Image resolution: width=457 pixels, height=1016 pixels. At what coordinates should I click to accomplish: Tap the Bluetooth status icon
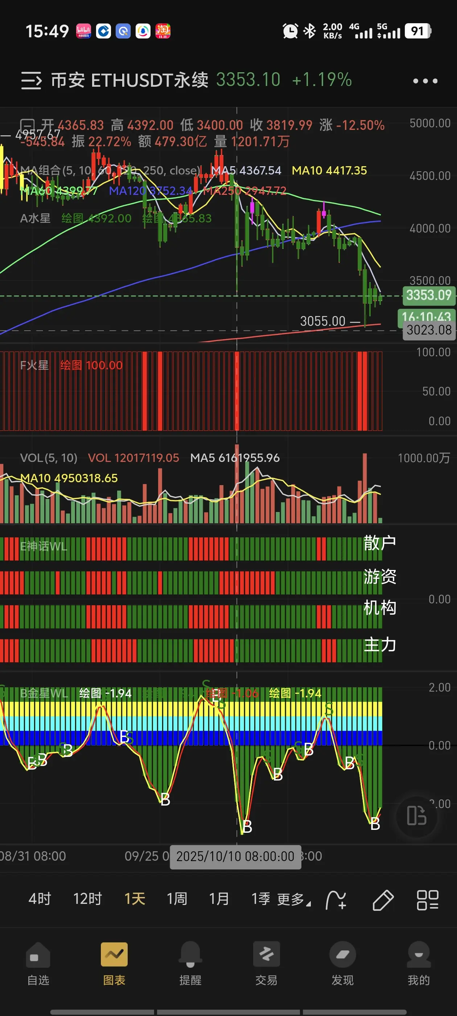click(x=310, y=31)
